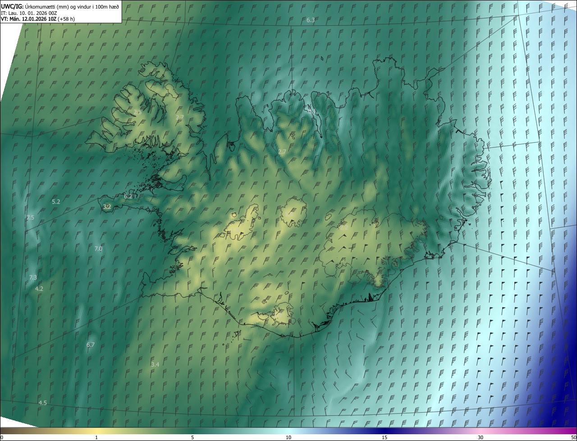Click the "IT: Lau. 10. 01. 2026 00Z" line
Image resolution: width=577 pixels, height=441 pixels.
29,13
